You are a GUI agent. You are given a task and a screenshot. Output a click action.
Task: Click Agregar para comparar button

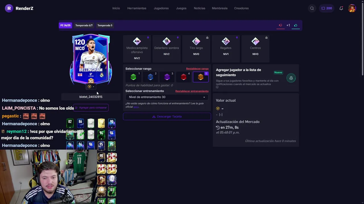tap(91, 108)
